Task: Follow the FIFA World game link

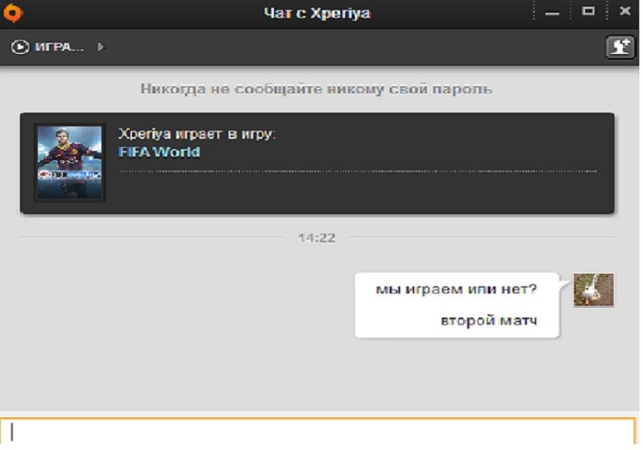Action: click(159, 152)
